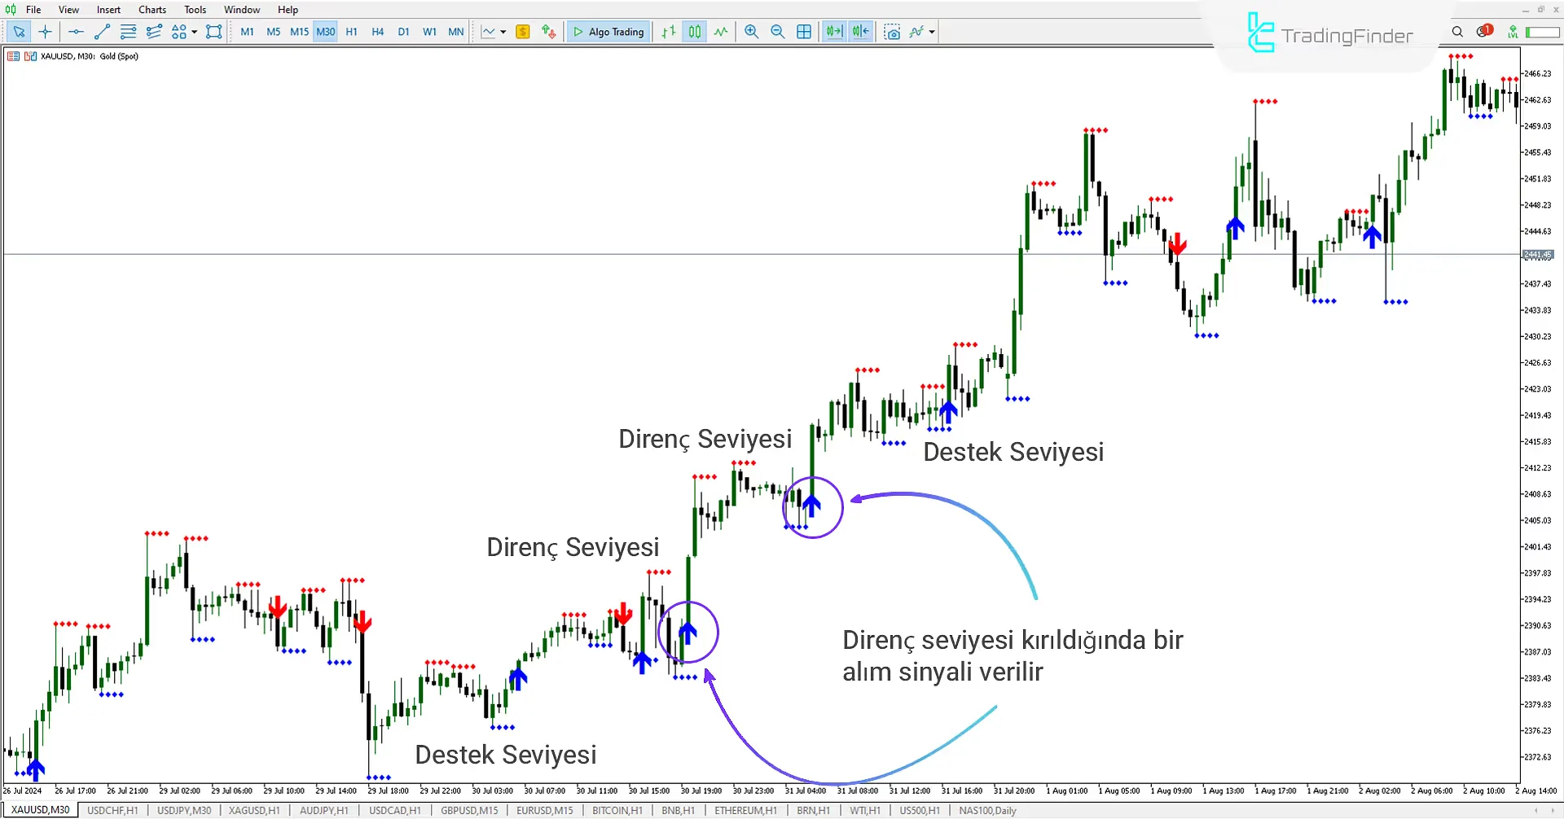This screenshot has width=1564, height=819.
Task: Pick the trendline drawing tool
Action: 102,32
